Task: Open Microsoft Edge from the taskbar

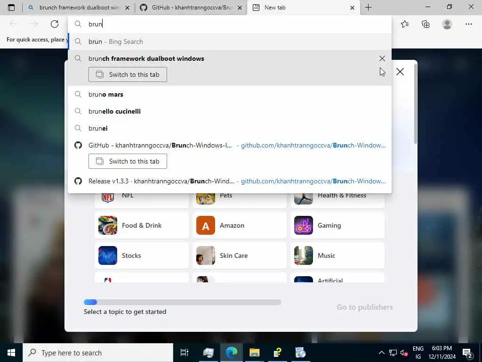Action: [232, 353]
